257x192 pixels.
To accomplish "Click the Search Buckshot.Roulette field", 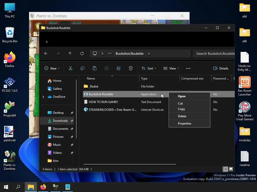I will 214,53.
